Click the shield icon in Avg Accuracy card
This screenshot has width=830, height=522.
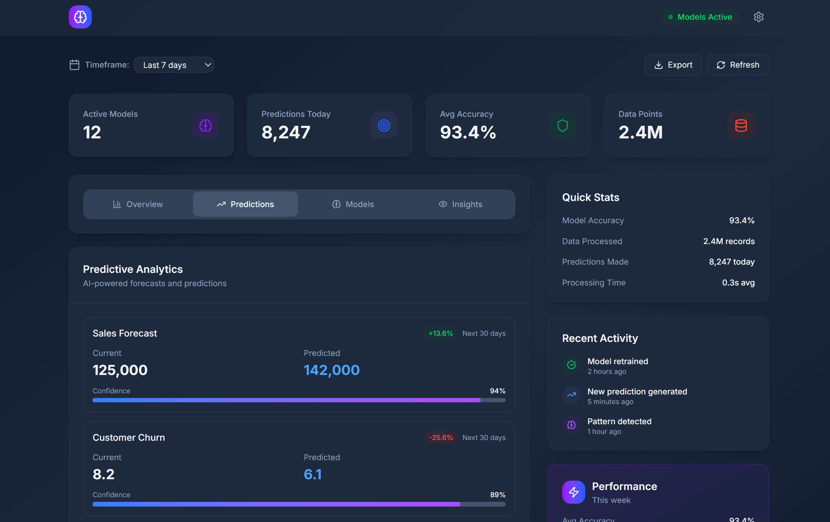pyautogui.click(x=563, y=125)
